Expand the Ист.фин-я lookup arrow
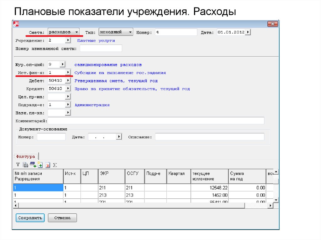 point(67,72)
